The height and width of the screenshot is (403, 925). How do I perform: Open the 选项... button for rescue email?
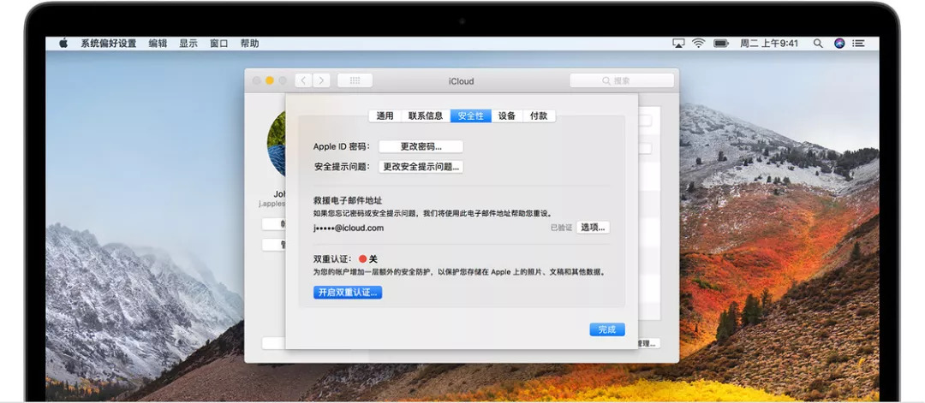click(593, 228)
